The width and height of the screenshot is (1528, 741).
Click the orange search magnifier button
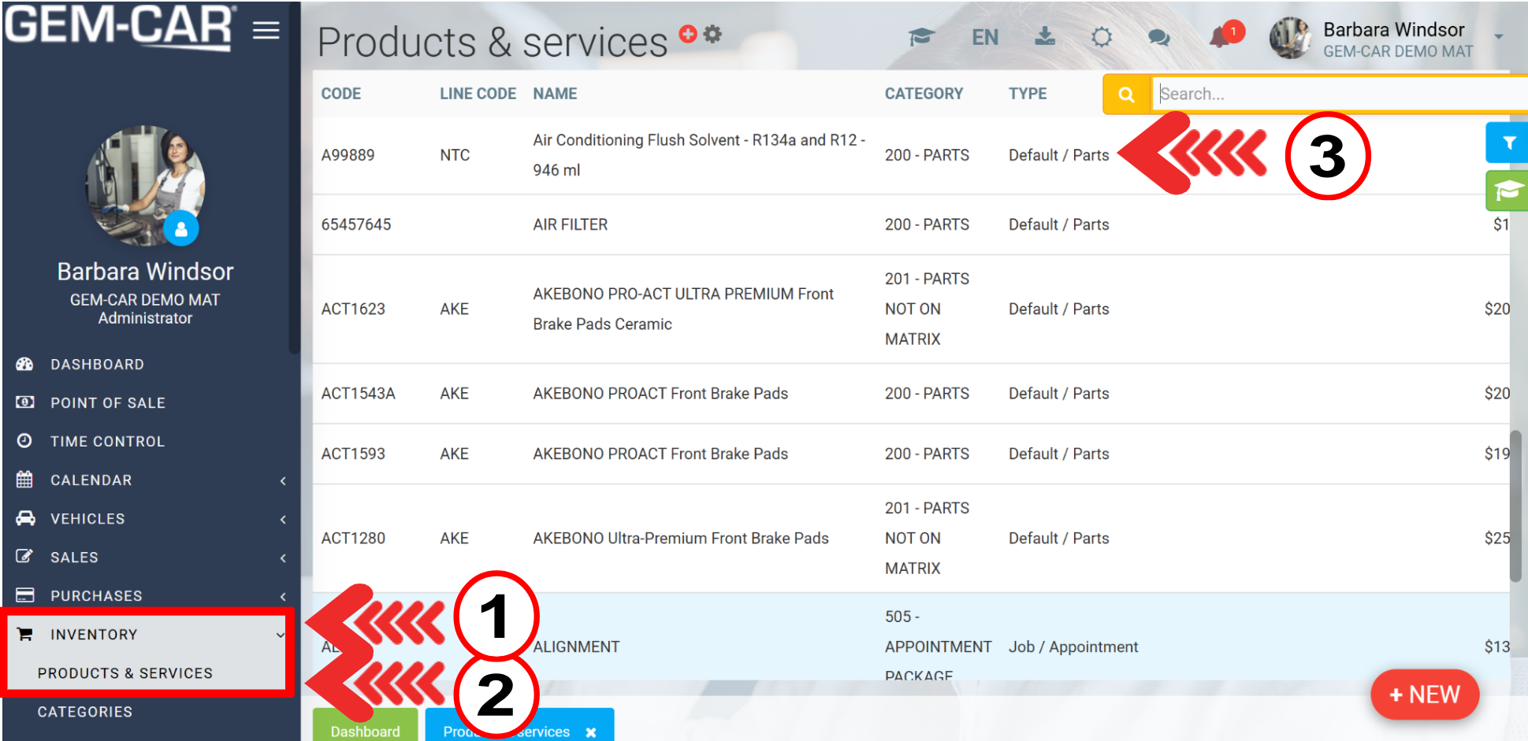[1126, 94]
